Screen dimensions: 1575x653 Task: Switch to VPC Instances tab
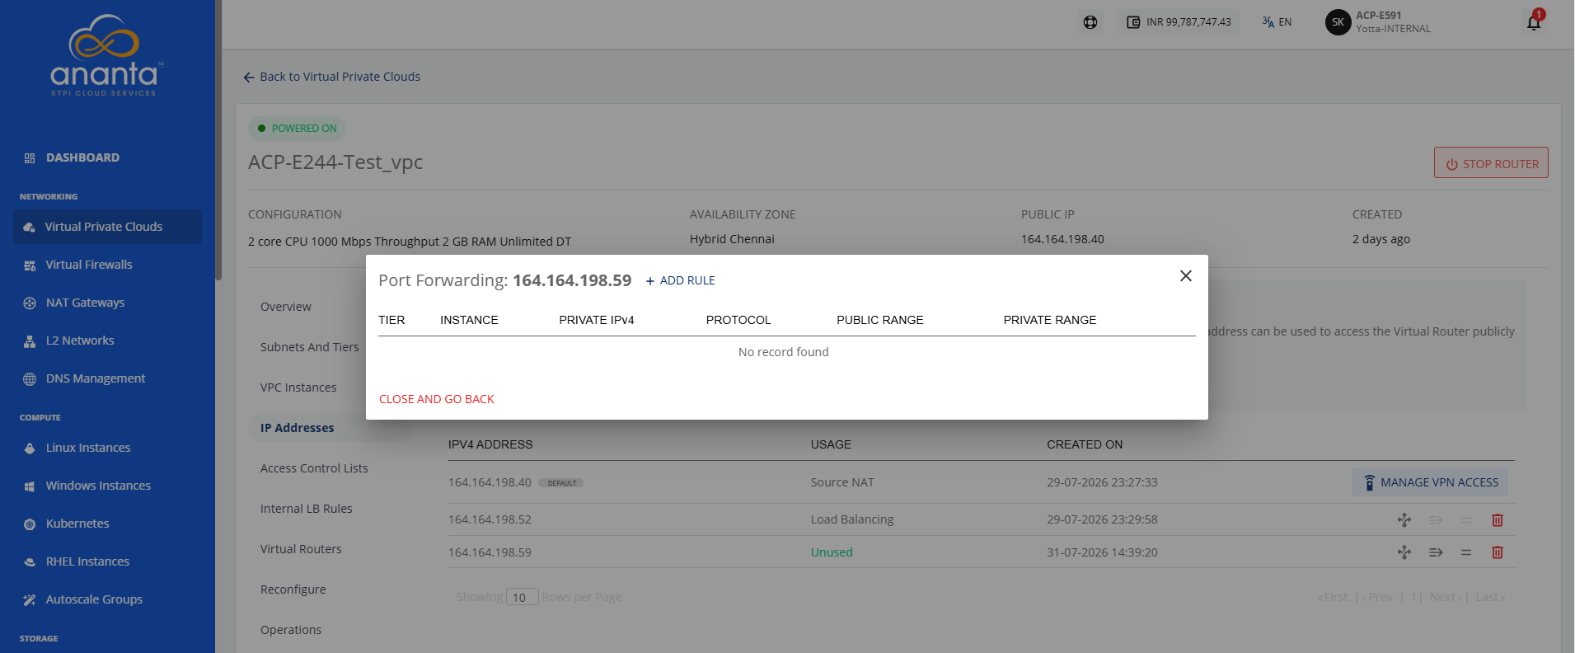point(298,388)
